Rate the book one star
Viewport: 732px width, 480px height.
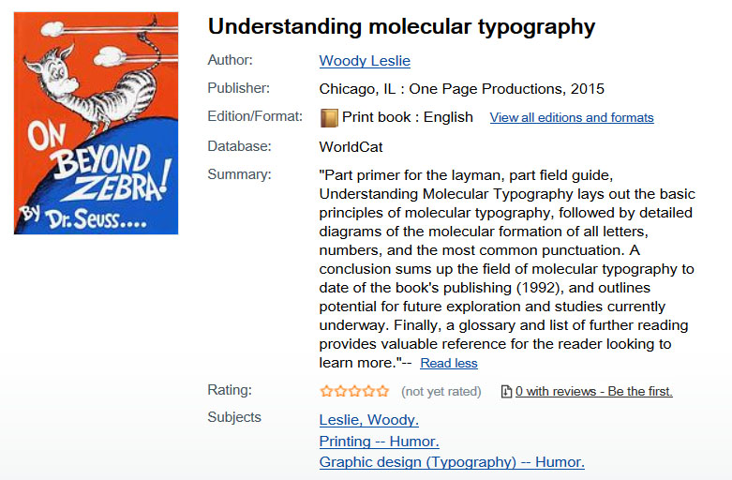326,391
